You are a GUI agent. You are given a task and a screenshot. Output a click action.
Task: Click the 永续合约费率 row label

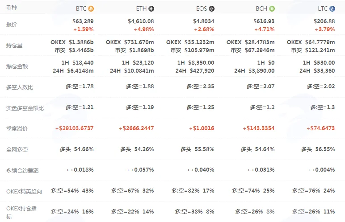[x=22, y=171]
